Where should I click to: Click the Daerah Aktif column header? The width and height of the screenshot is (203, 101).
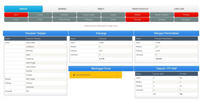click(x=166, y=74)
